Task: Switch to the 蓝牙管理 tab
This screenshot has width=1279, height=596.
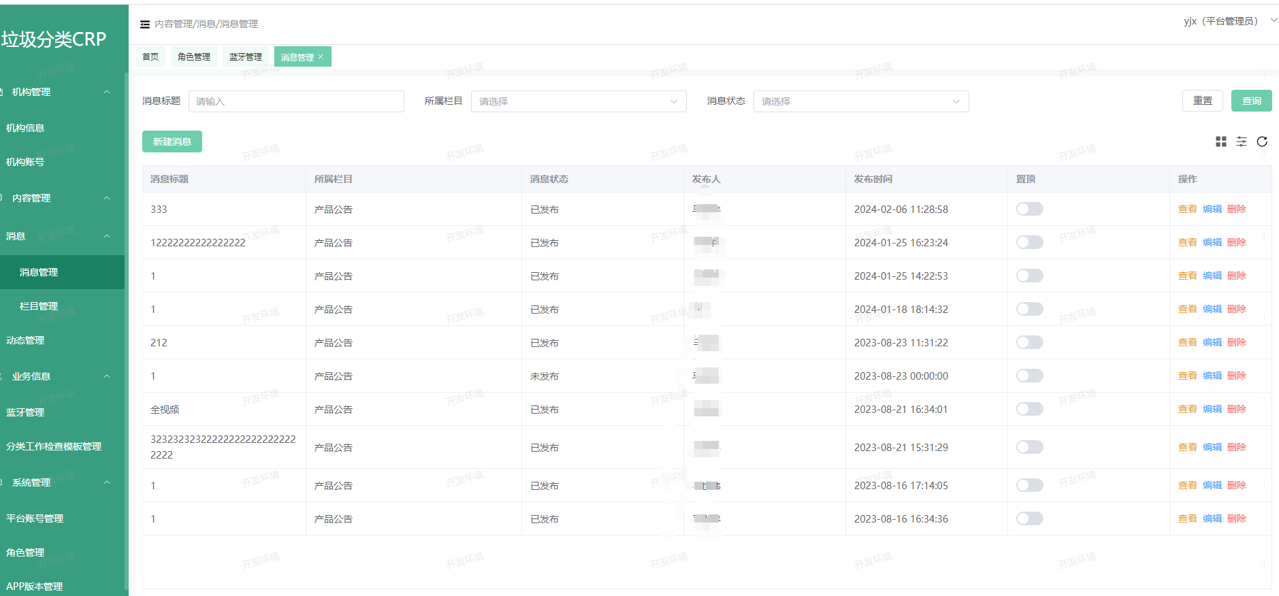Action: coord(246,56)
